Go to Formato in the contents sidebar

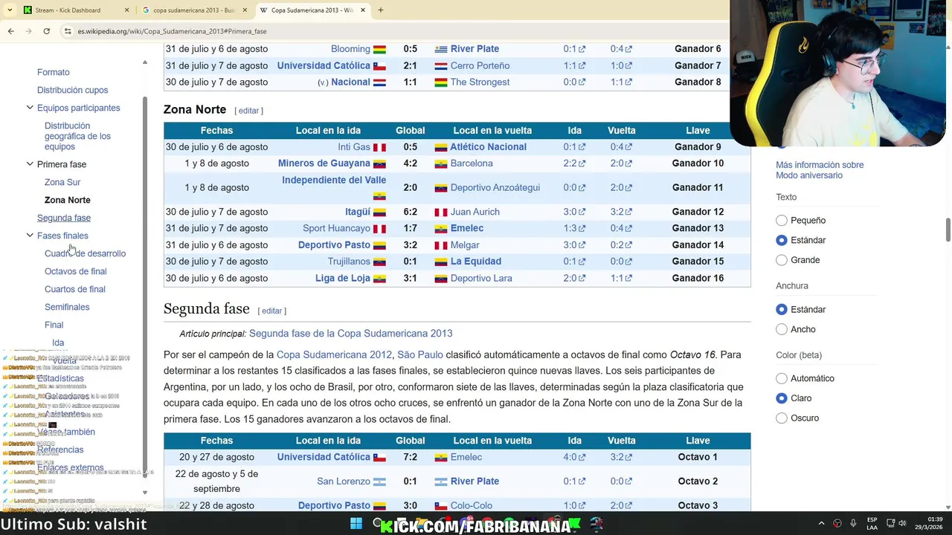[x=54, y=72]
